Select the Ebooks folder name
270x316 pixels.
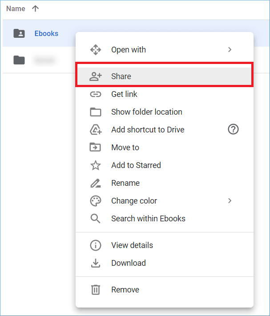[46, 33]
